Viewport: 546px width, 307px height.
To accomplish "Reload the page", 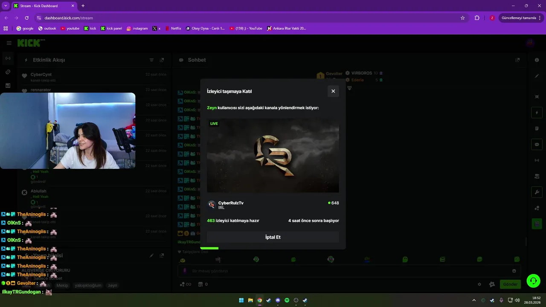I will pos(26,18).
